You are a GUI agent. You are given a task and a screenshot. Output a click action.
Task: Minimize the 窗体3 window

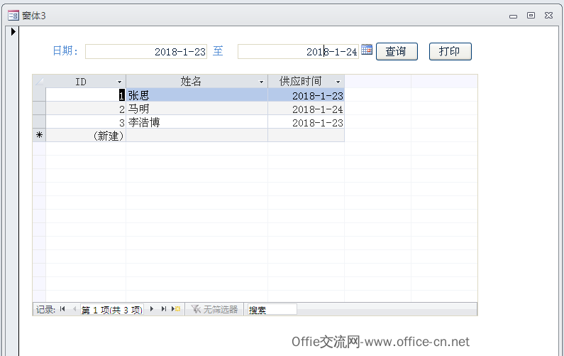[x=514, y=16]
